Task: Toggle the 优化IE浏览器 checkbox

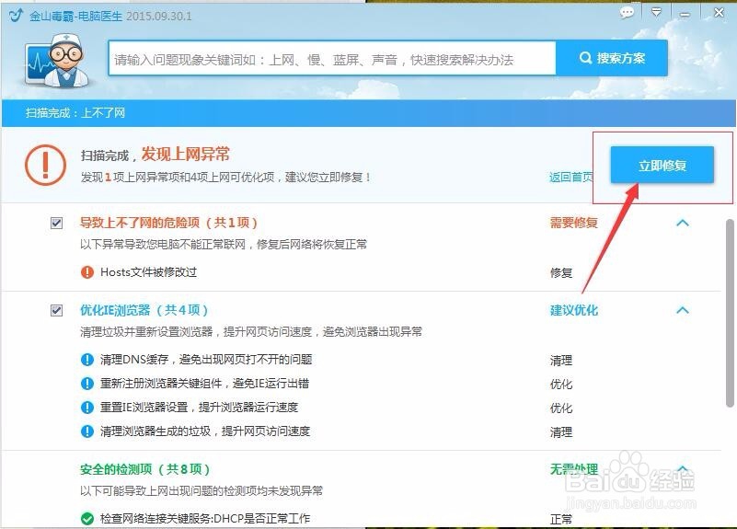Action: 56,311
